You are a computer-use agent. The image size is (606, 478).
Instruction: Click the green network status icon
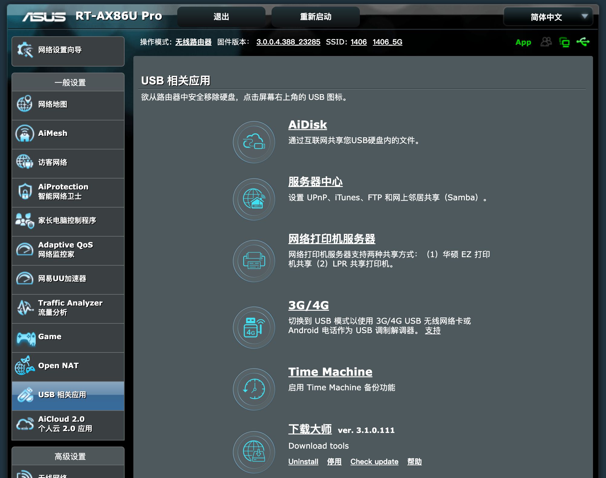point(564,42)
